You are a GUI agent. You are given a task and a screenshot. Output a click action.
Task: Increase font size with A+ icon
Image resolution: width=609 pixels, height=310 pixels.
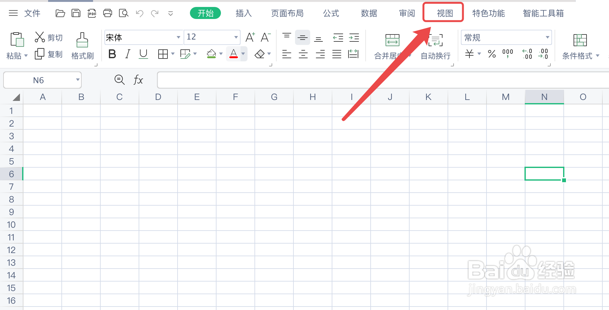point(250,37)
